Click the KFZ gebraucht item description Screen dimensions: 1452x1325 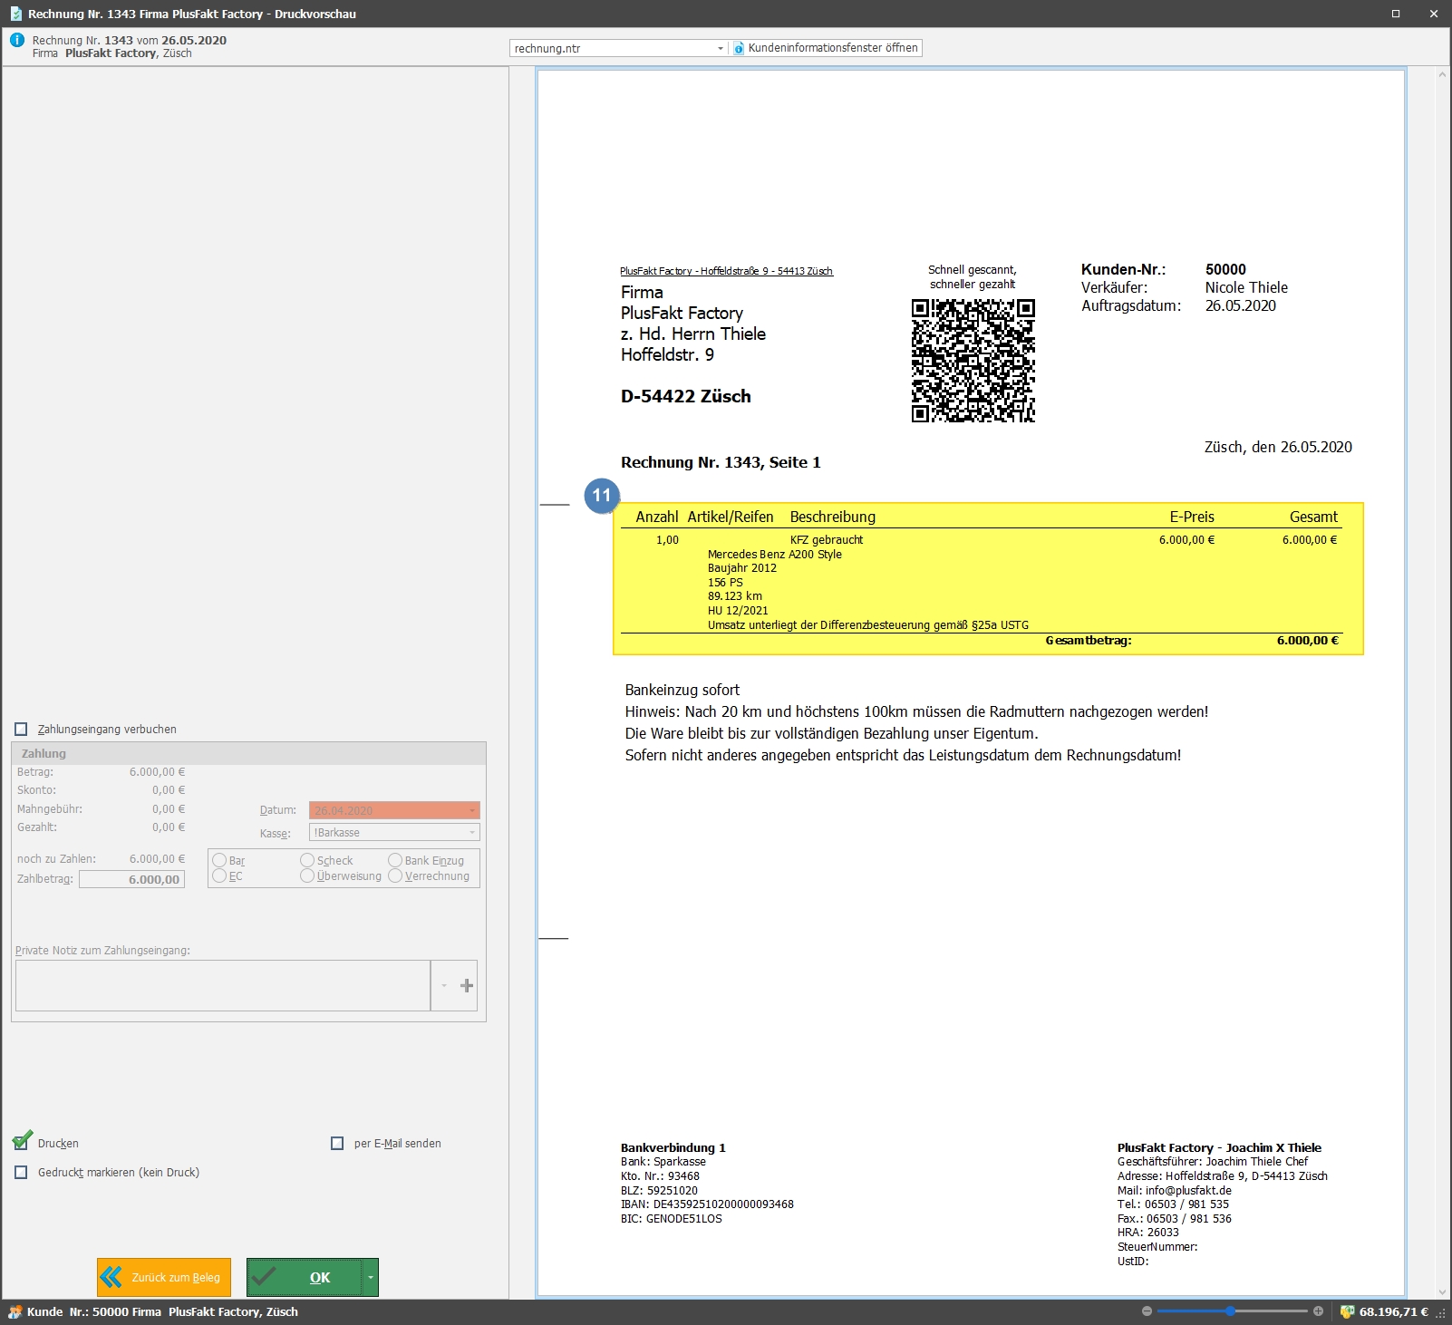point(827,539)
